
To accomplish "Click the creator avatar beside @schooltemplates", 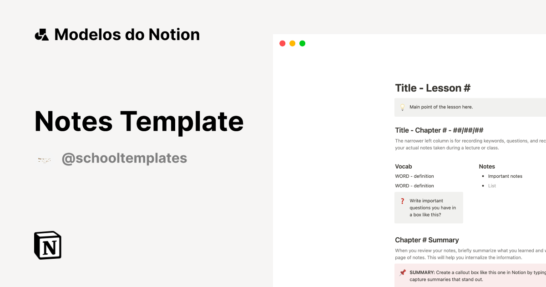I will pyautogui.click(x=44, y=160).
